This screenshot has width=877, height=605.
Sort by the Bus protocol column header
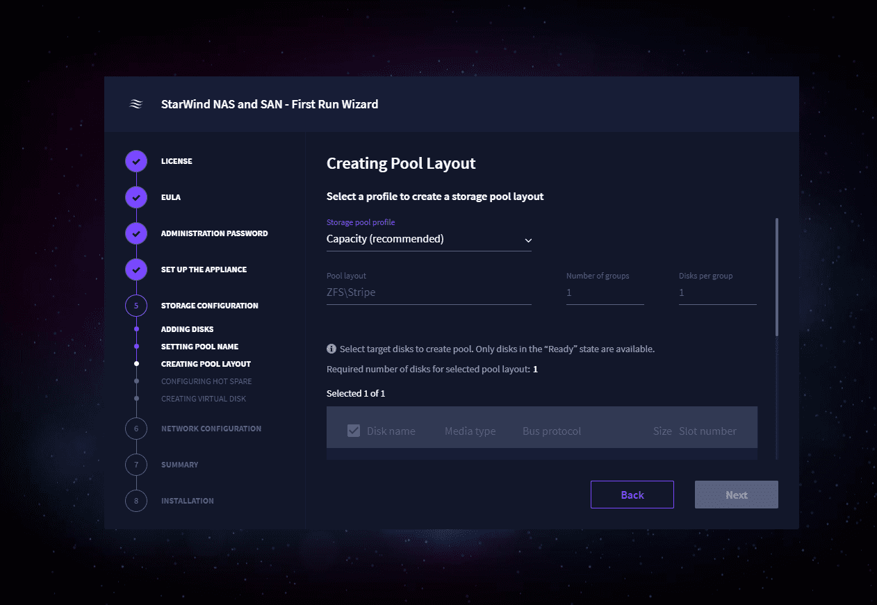552,431
